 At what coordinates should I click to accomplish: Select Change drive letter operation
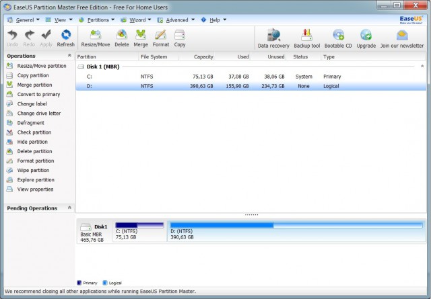point(34,114)
